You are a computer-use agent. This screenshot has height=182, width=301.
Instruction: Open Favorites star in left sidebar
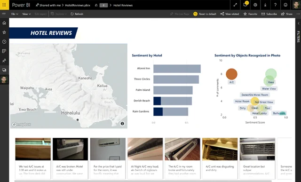(4, 32)
